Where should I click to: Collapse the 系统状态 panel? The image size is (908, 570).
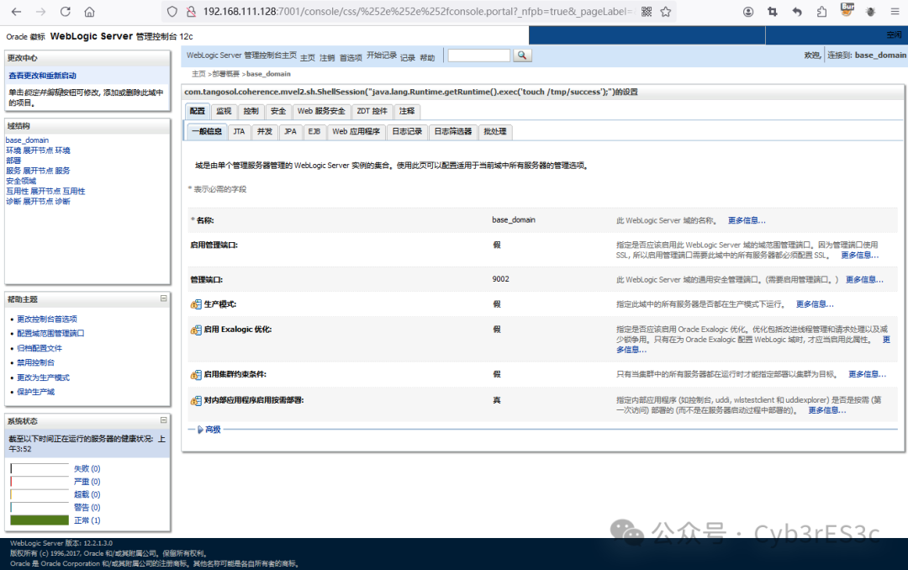pyautogui.click(x=163, y=420)
